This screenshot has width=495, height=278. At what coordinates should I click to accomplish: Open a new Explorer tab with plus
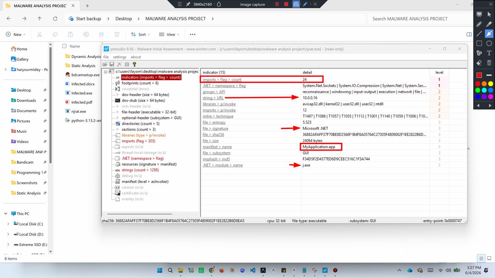click(x=87, y=6)
